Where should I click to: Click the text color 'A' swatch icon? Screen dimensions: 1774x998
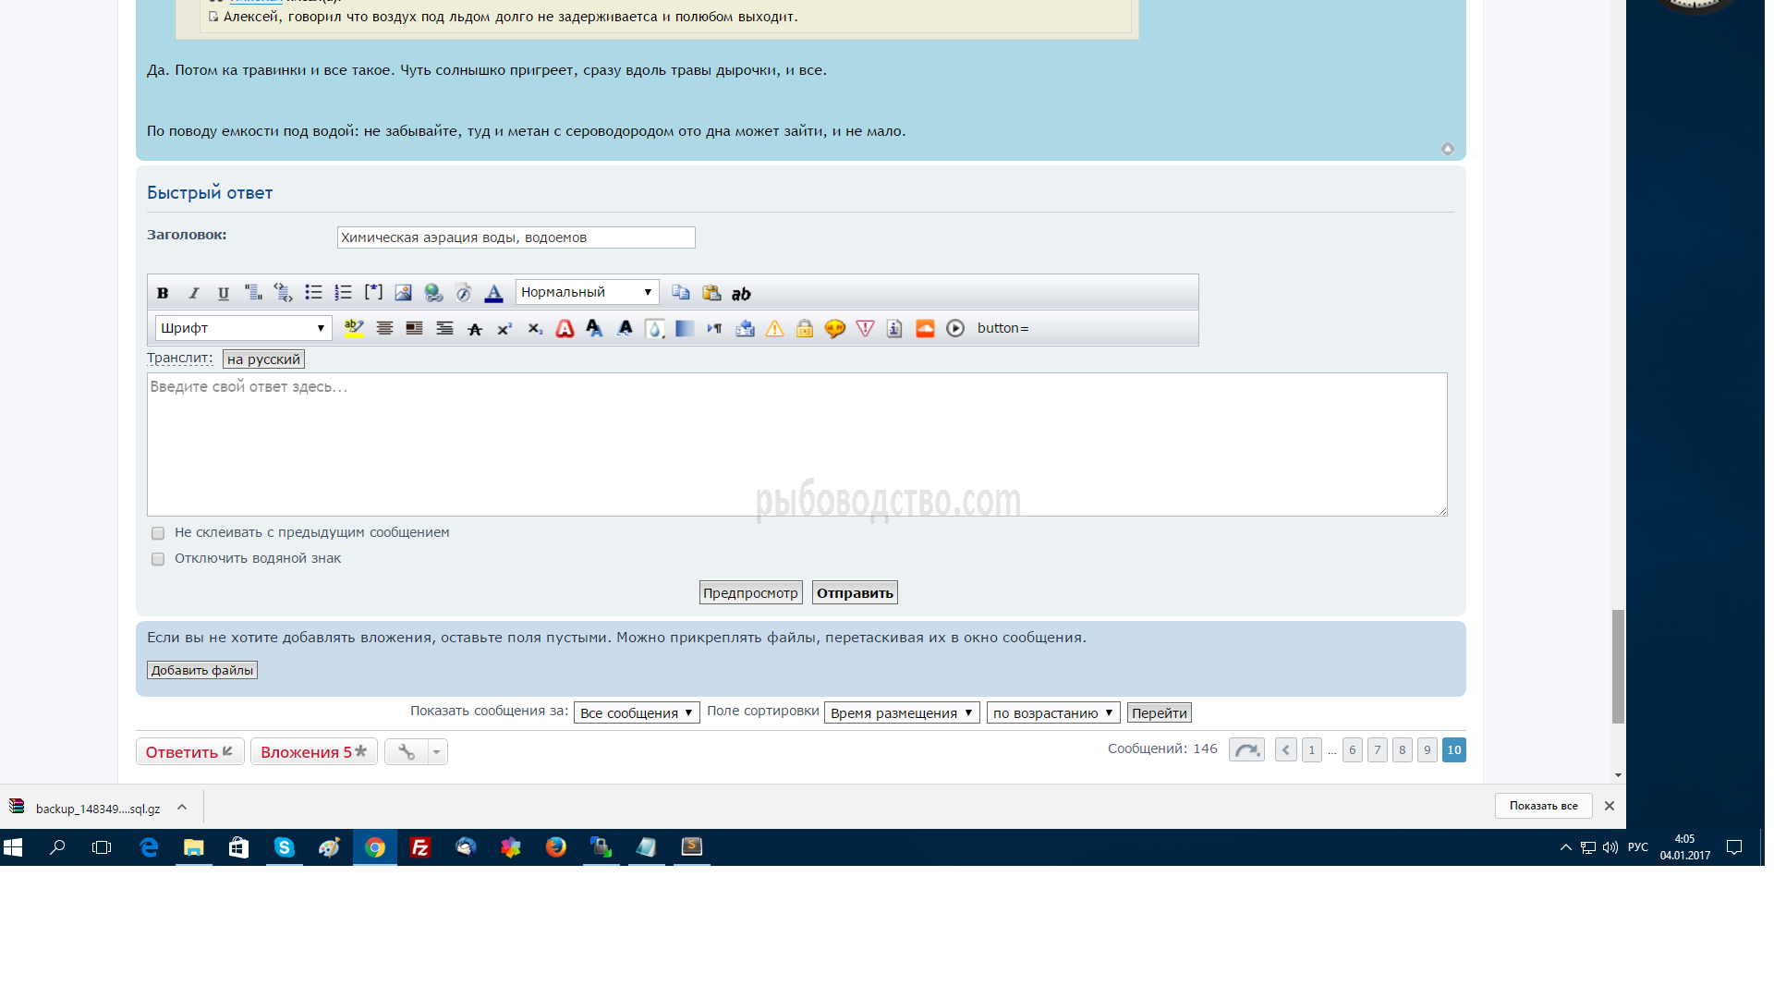(x=493, y=293)
